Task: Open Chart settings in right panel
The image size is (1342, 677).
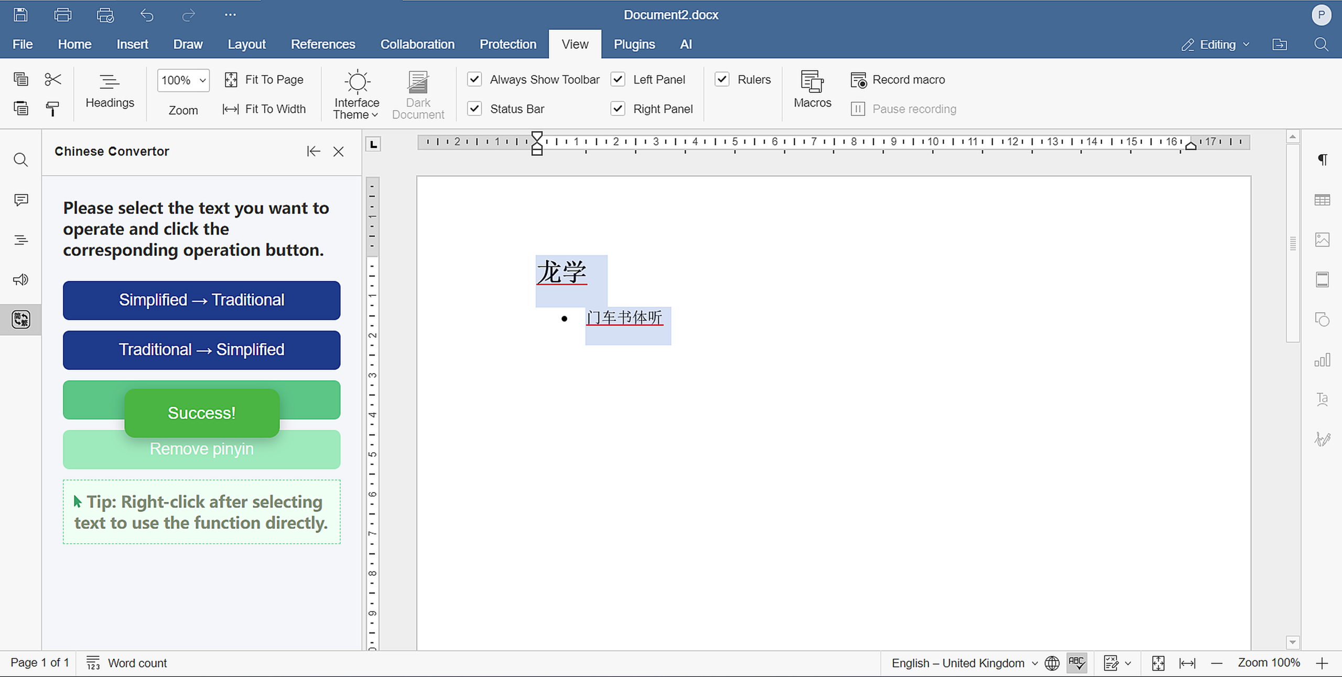Action: [1322, 360]
